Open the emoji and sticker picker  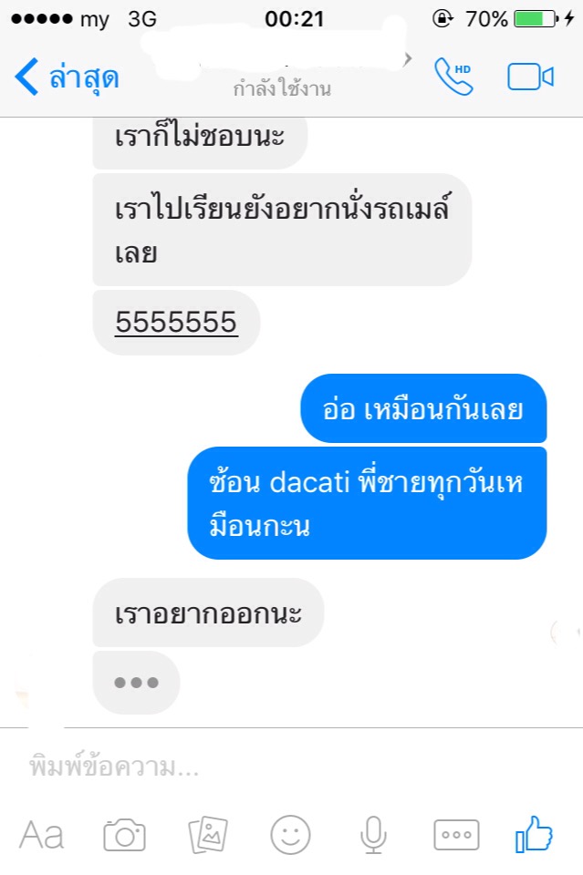click(290, 835)
